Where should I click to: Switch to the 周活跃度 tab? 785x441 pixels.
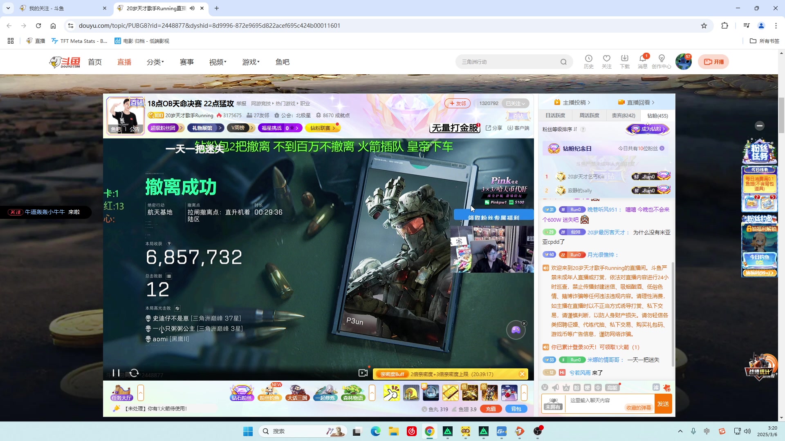click(x=589, y=116)
